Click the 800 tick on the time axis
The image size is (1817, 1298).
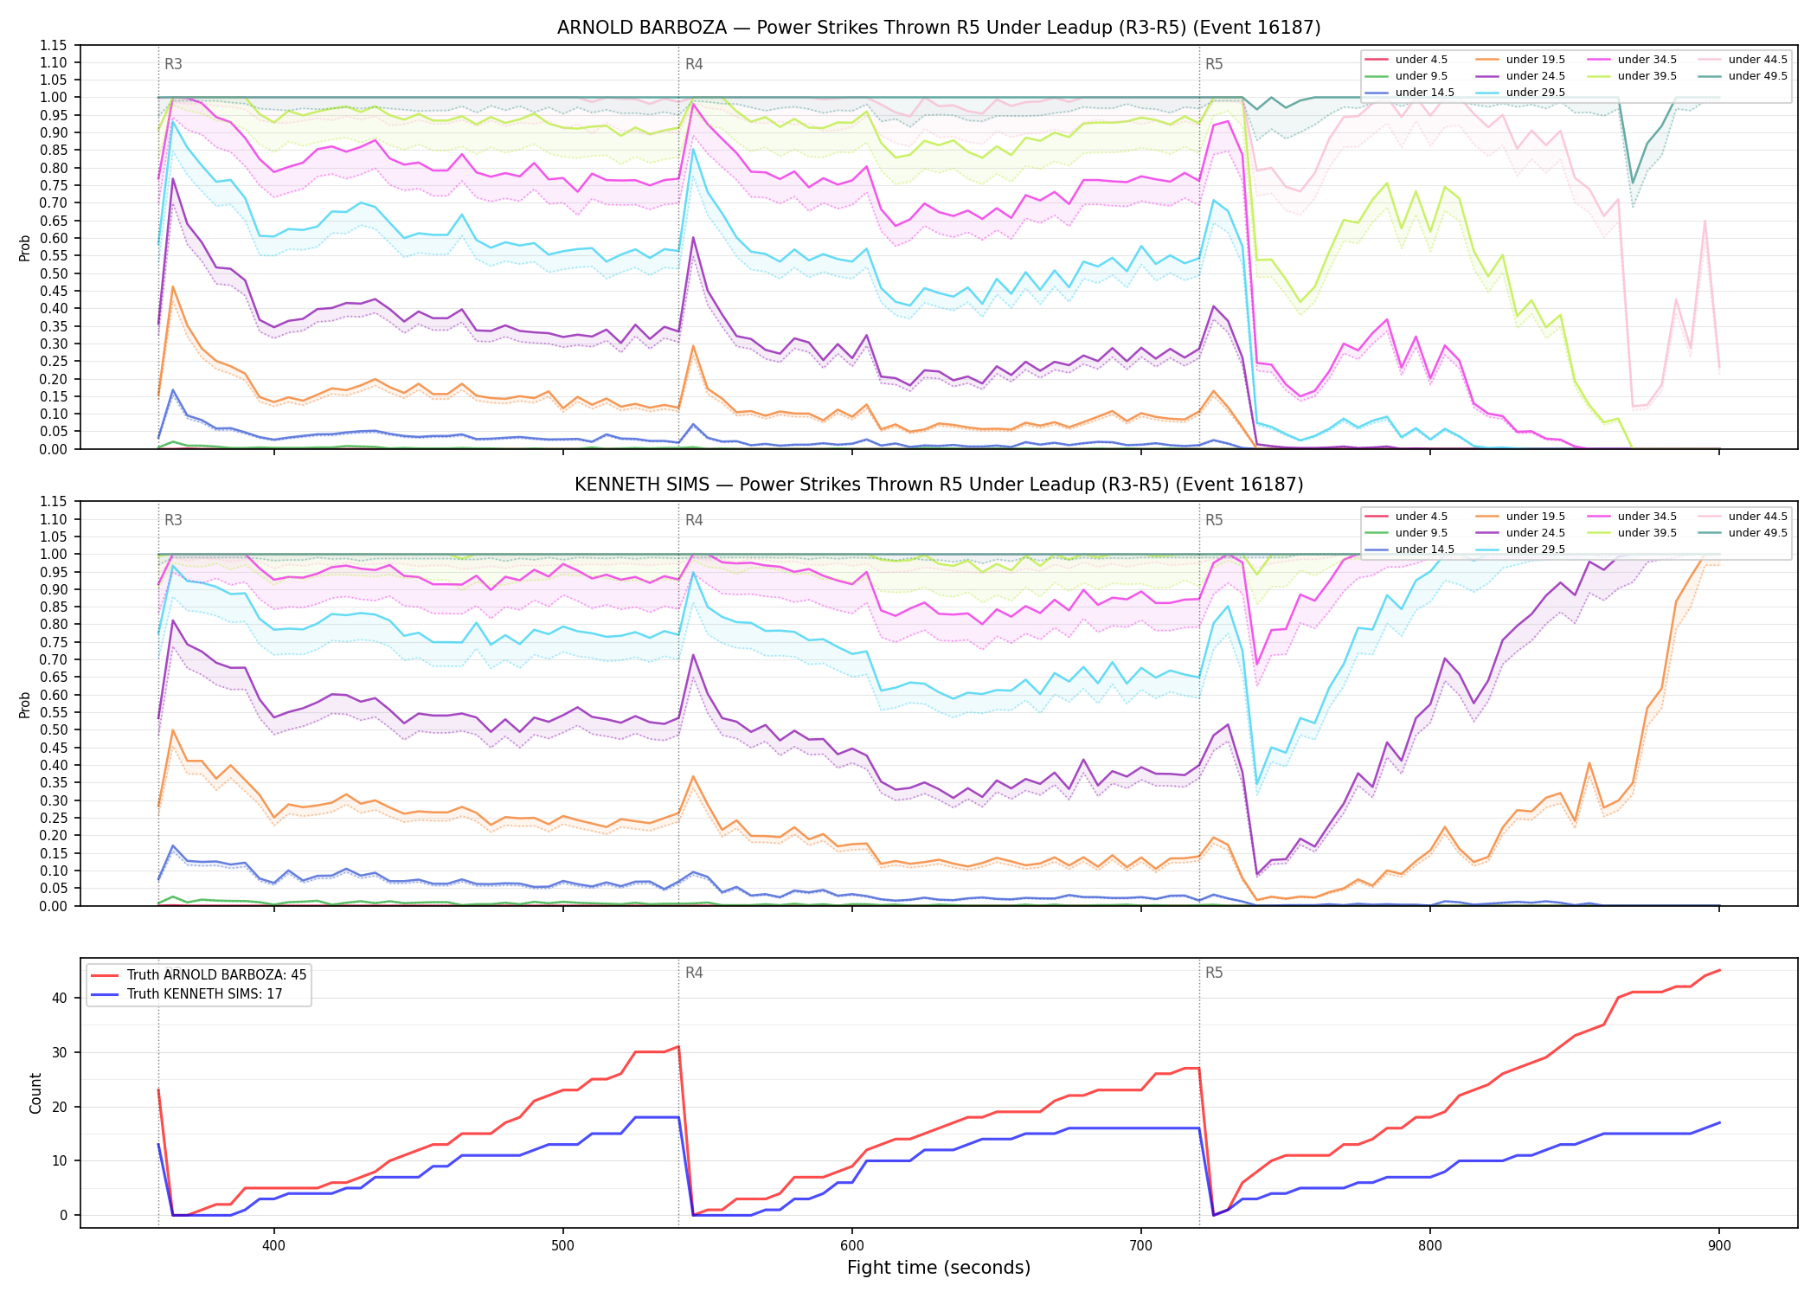[1430, 1246]
